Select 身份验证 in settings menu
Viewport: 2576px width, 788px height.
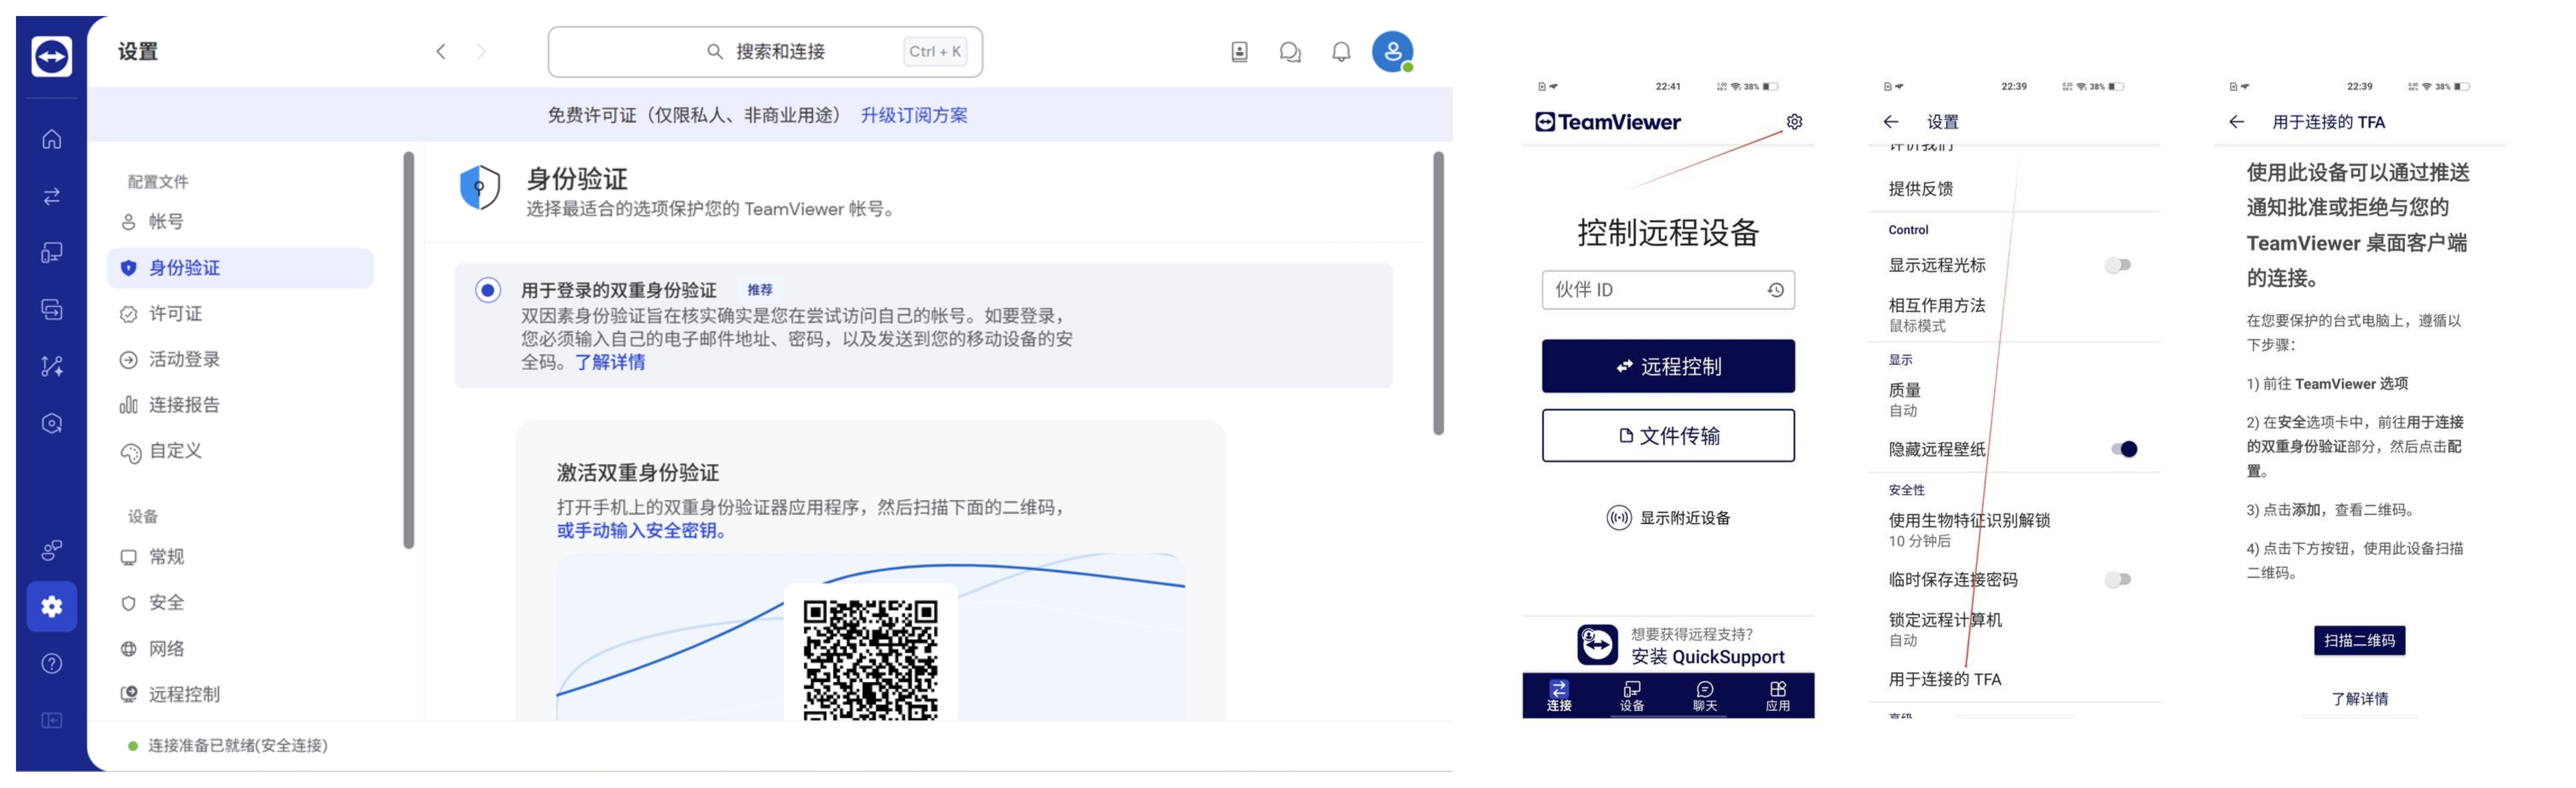pos(240,268)
